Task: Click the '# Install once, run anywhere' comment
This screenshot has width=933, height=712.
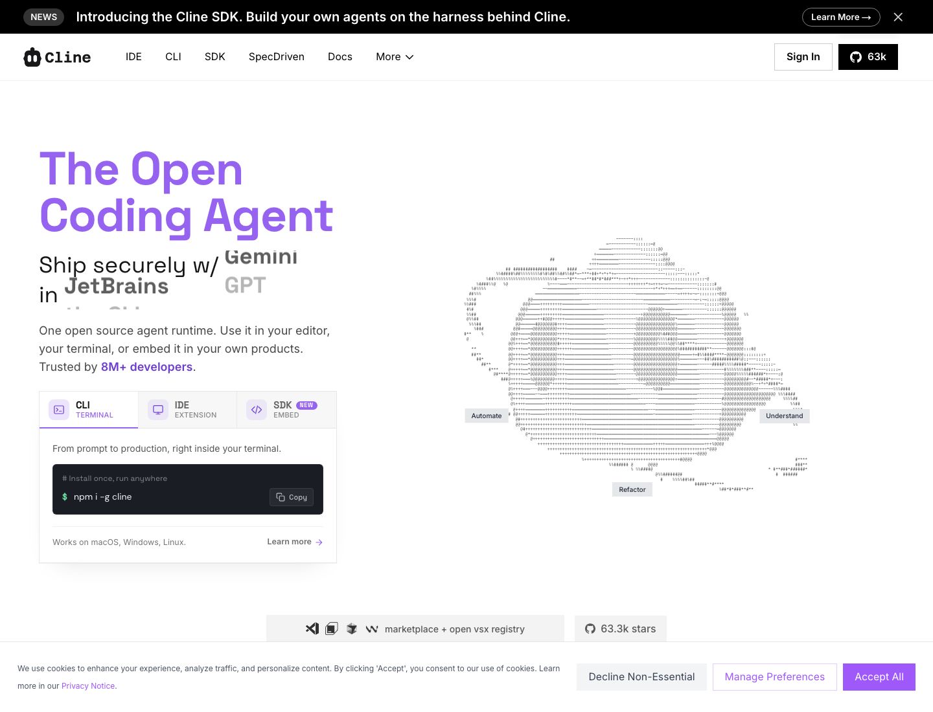Action: coord(115,478)
